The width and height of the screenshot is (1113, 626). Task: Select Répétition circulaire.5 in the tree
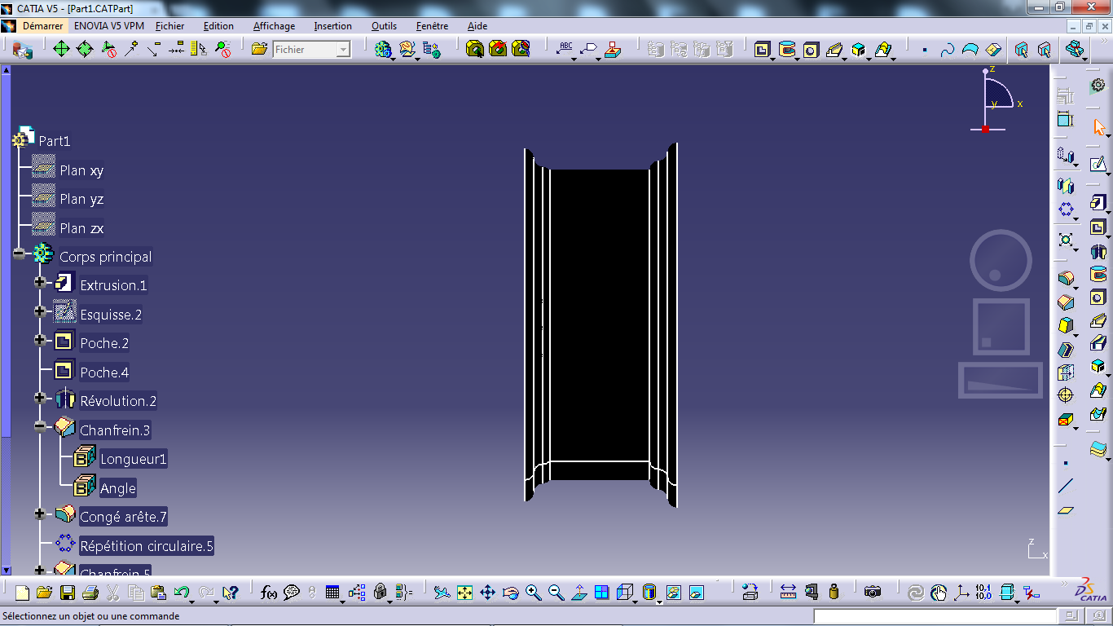(147, 546)
